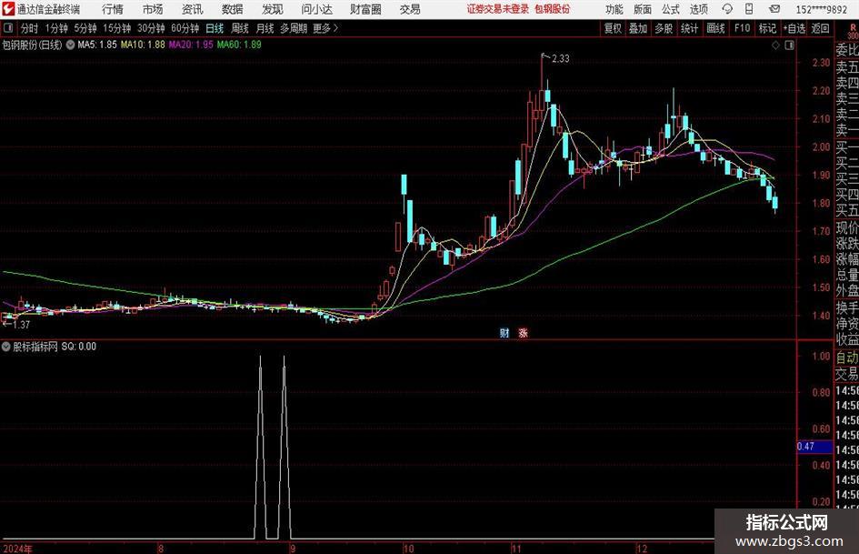Click the account number 152****9892
Image resolution: width=859 pixels, height=554 pixels.
pyautogui.click(x=821, y=9)
